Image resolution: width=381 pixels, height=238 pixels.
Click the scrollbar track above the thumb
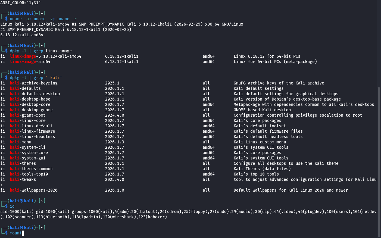tap(379, 45)
